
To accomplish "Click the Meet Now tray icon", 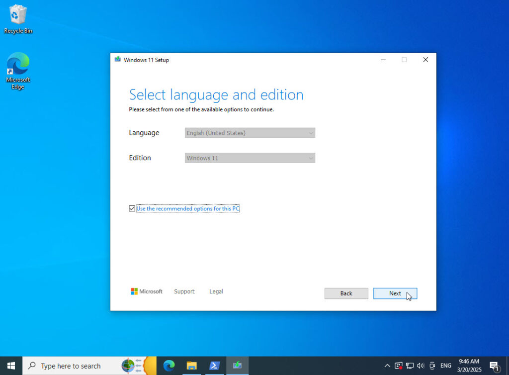I will click(432, 366).
